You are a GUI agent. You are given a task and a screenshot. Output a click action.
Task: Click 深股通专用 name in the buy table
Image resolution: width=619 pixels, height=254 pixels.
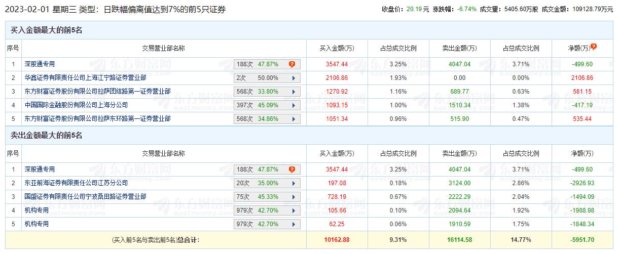tap(40, 64)
